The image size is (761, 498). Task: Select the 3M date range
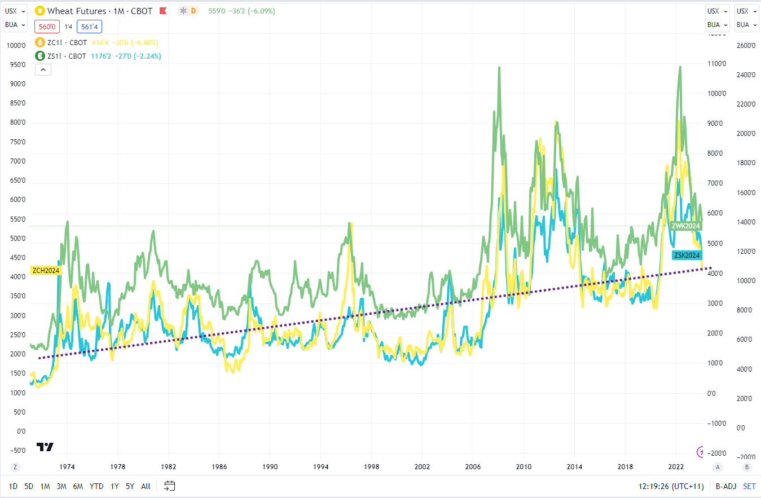[61, 486]
